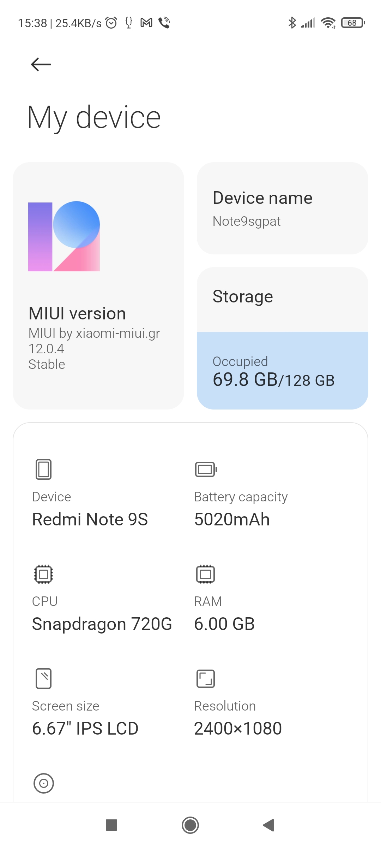Viewport: 381px width, 848px height.
Task: Tap the Redmi Note 9S device label
Action: click(90, 519)
